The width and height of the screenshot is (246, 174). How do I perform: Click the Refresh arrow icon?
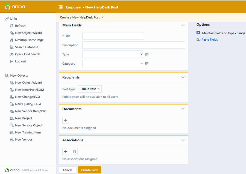click(11, 26)
